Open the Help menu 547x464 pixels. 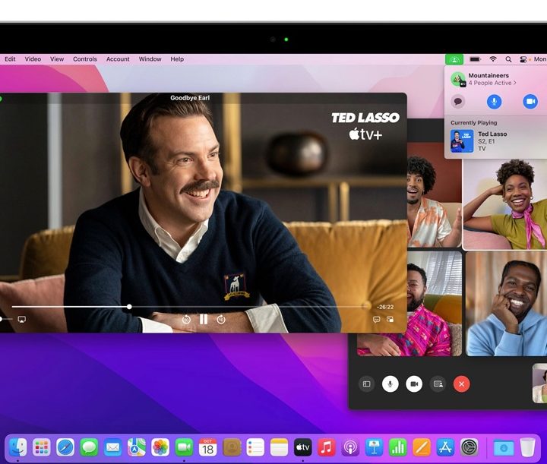[x=177, y=59]
